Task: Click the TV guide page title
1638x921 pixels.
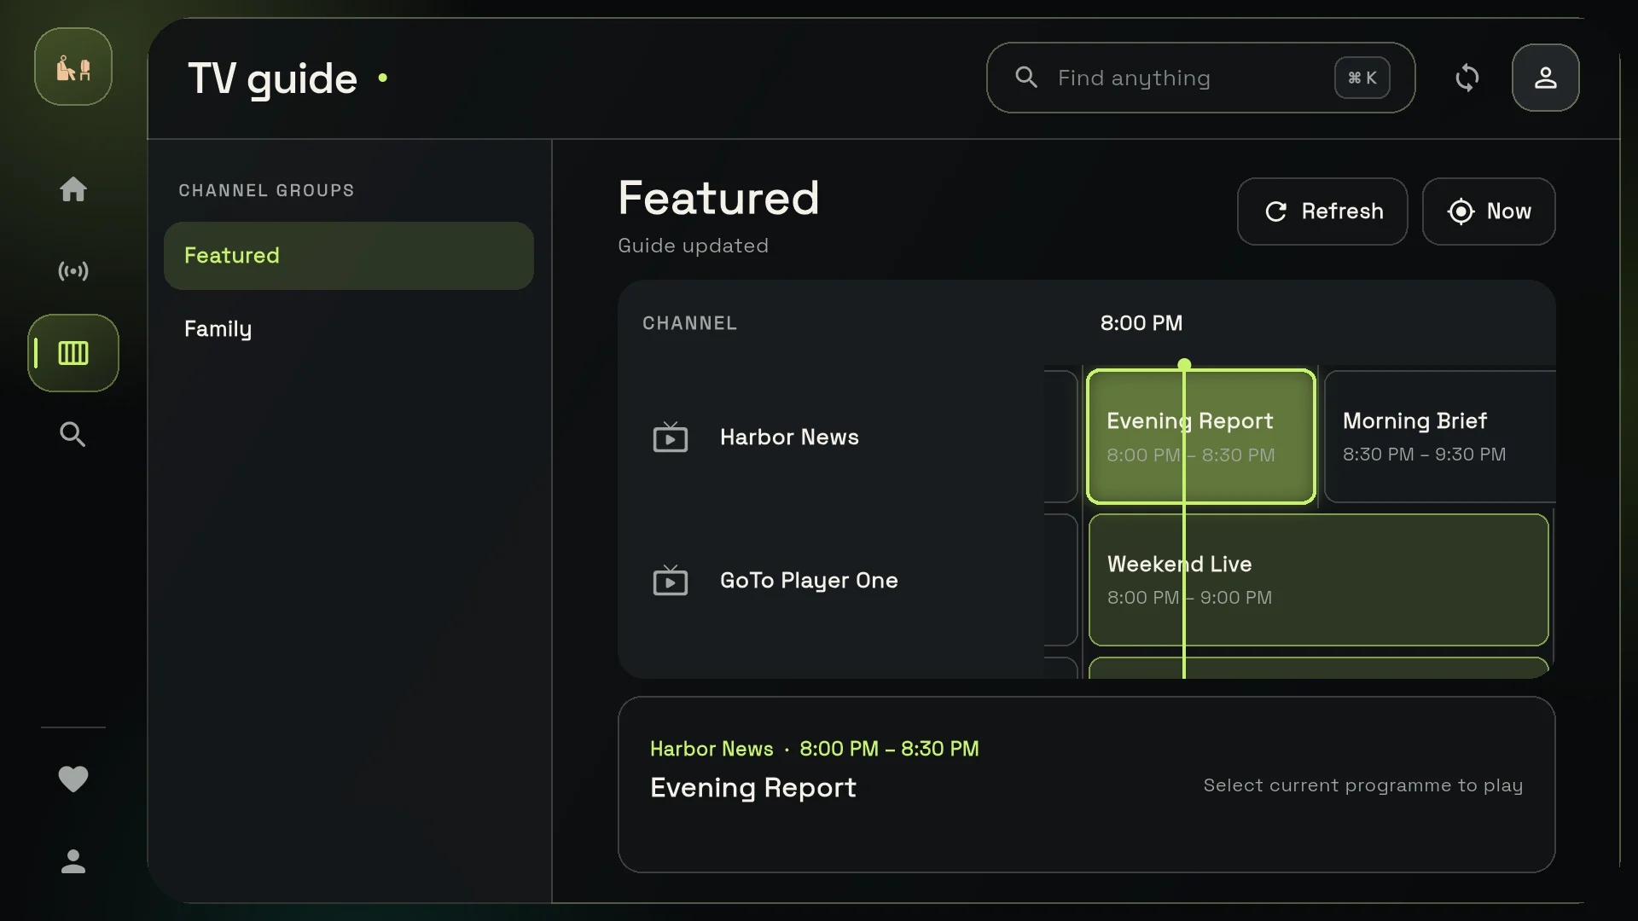Action: pyautogui.click(x=272, y=79)
